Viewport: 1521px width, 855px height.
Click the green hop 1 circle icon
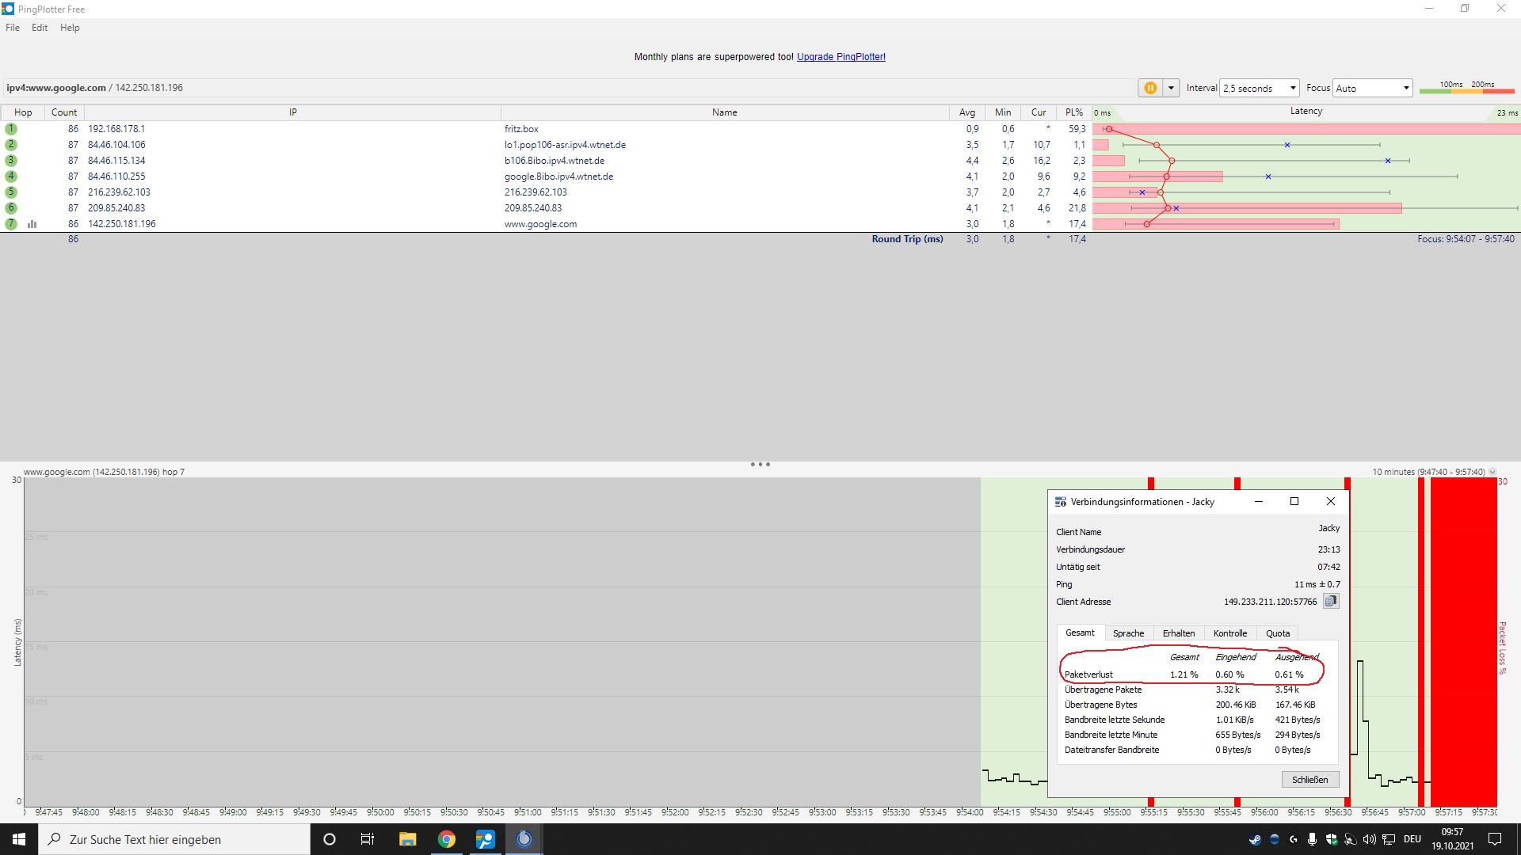[x=11, y=129]
